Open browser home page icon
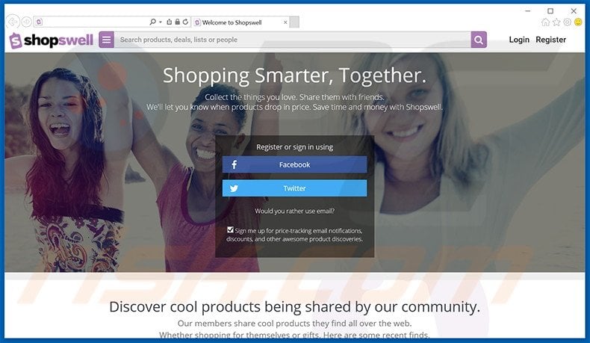The width and height of the screenshot is (590, 343). point(545,22)
